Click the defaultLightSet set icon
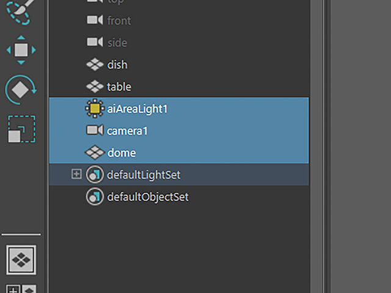The width and height of the screenshot is (391, 293). coord(95,175)
